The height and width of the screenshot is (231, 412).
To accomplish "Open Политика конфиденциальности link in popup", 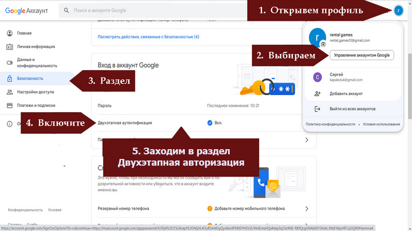I will 331,125.
